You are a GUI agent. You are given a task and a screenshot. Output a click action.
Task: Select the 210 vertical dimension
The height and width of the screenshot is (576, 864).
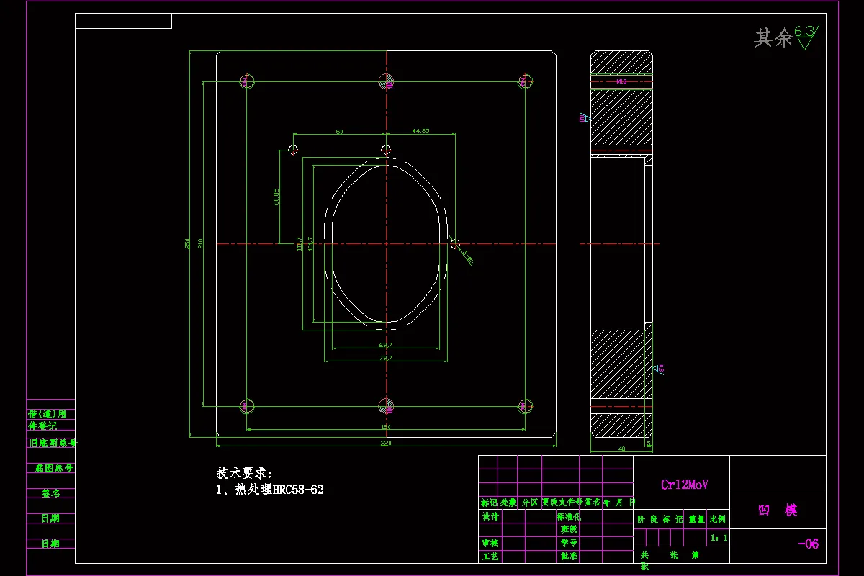pos(201,243)
